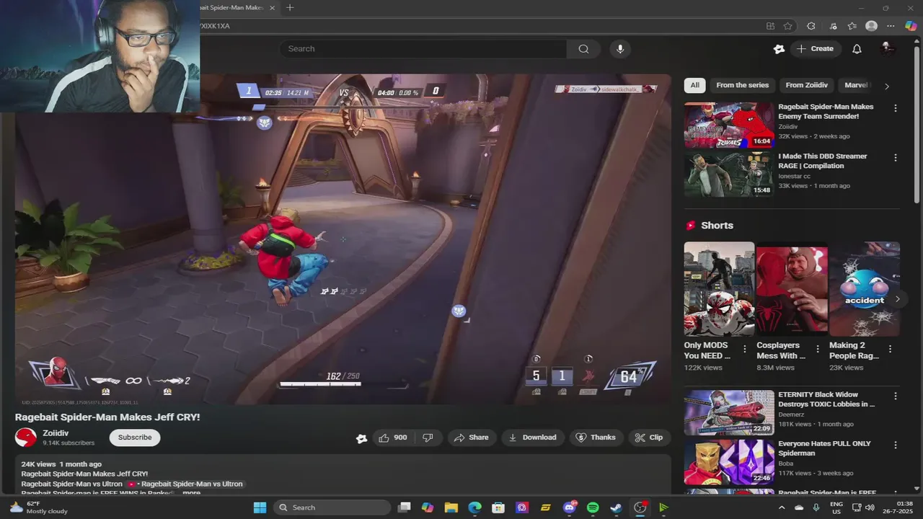Click the Clip button
923x519 pixels.
coord(649,438)
